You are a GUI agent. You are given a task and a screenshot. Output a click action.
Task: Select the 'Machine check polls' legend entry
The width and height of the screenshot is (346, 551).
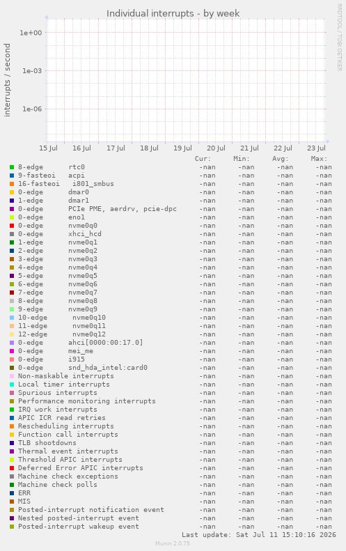tap(58, 485)
